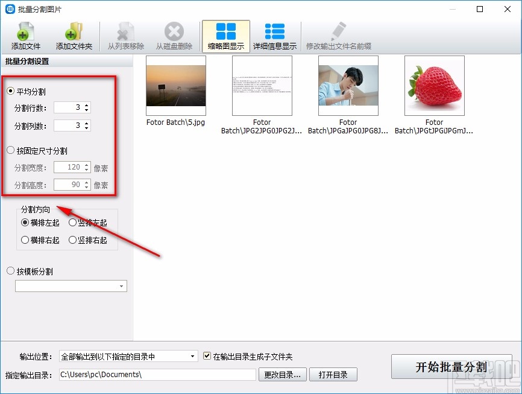Open the 输出位置 dropdown menu
Image resolution: width=522 pixels, height=394 pixels.
tap(193, 356)
